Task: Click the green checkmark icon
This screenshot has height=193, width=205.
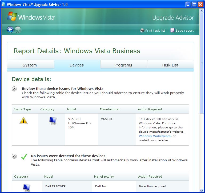Action: (24, 157)
